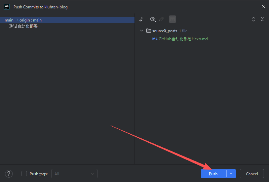The height and width of the screenshot is (182, 269).
Task: Open the Help question mark button
Action: [x=9, y=174]
